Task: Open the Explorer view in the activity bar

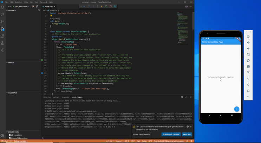Action: coord(2,7)
